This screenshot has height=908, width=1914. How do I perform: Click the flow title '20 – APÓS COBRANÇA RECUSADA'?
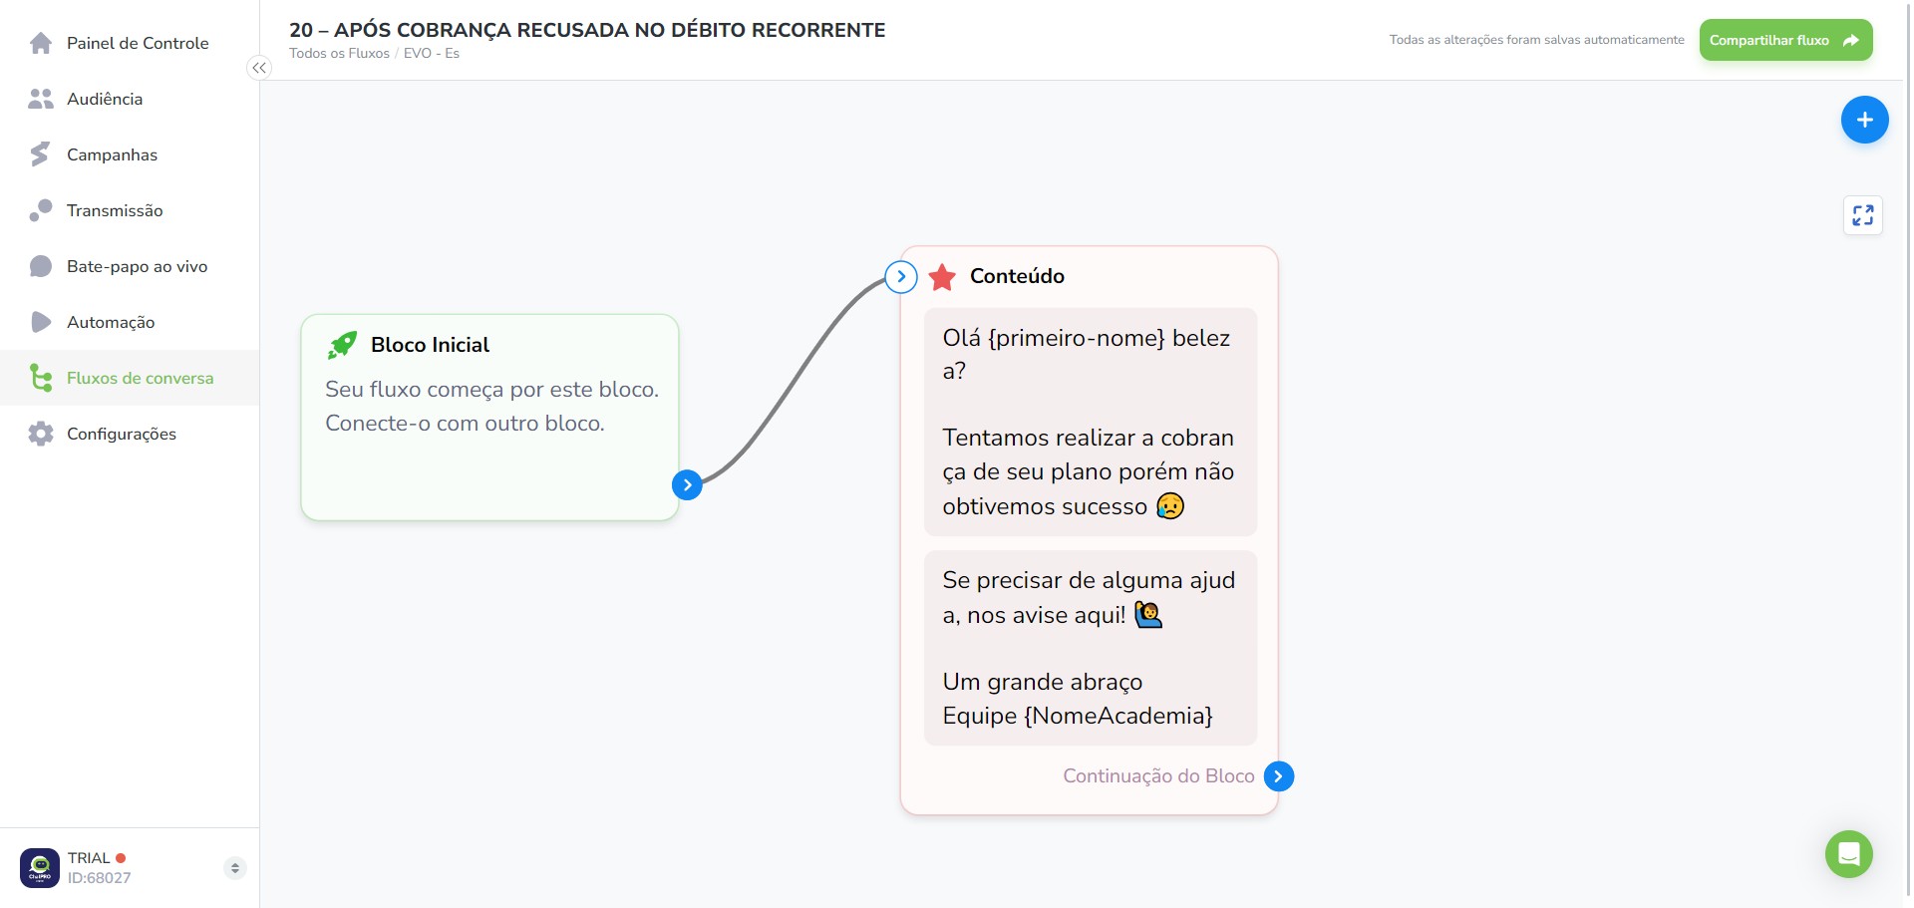point(587,30)
